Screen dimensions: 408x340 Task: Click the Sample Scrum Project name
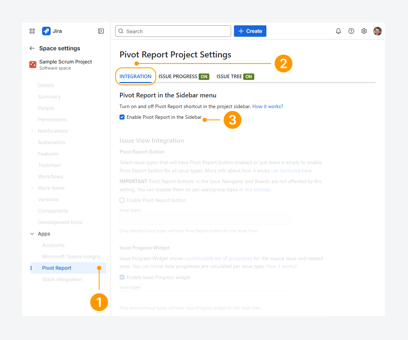tap(66, 62)
